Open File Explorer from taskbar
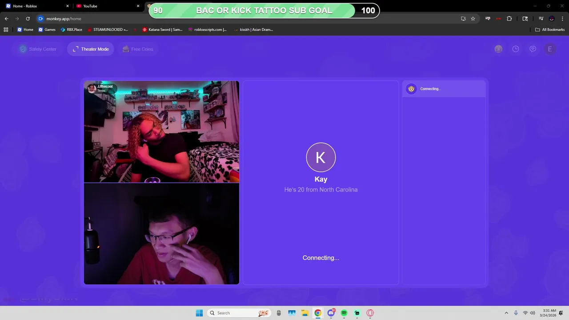The image size is (569, 320). [x=305, y=313]
